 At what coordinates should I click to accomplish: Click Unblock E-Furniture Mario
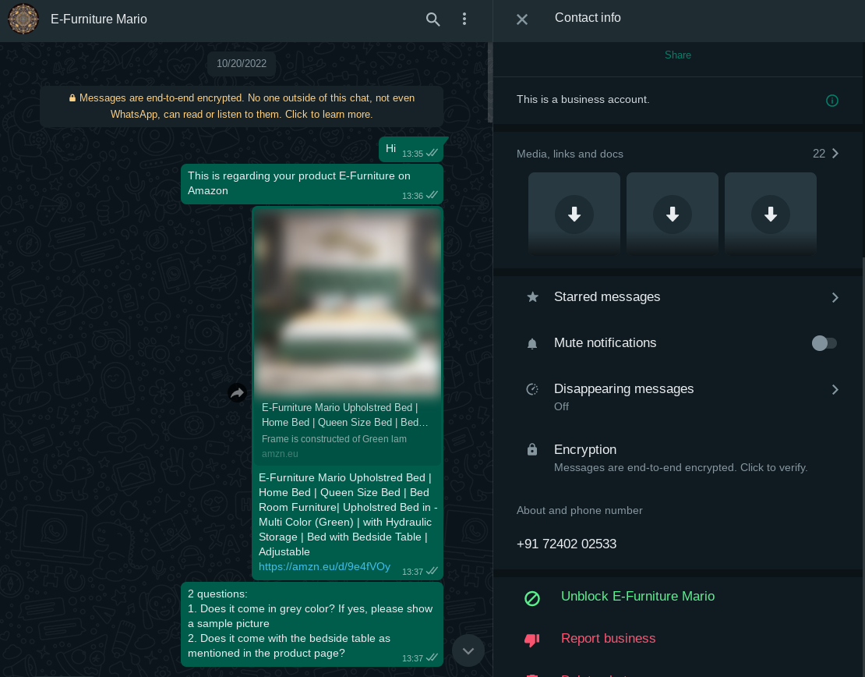pos(637,597)
